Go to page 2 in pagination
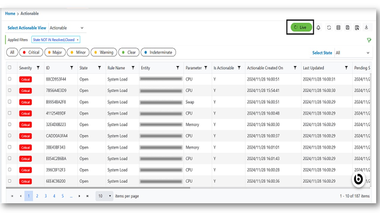This screenshot has height=213, width=380. pos(37,196)
